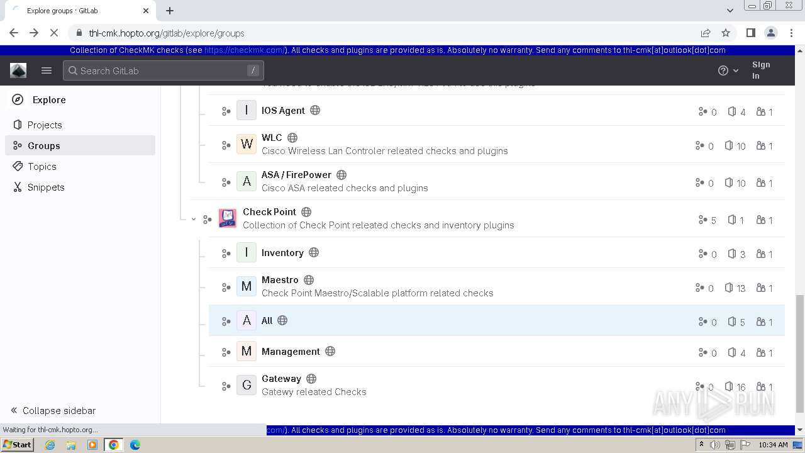The image size is (805, 453).
Task: Click public globe icon beside Management
Action: coord(330,351)
